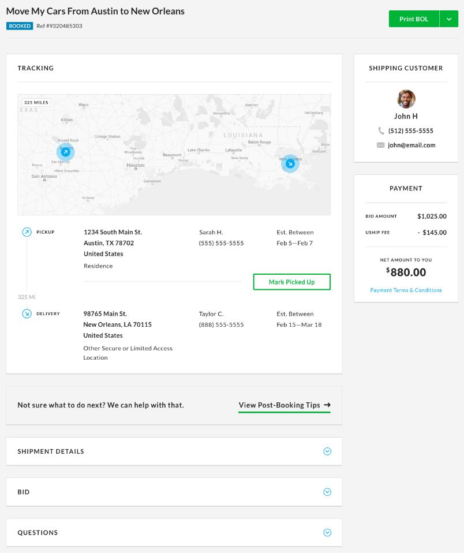Click the New Orleans delivery map marker
This screenshot has height=553, width=464.
(x=290, y=164)
